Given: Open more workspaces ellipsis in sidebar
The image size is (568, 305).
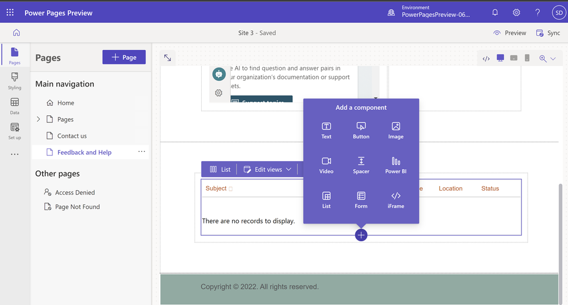Looking at the screenshot, I should click(x=14, y=154).
